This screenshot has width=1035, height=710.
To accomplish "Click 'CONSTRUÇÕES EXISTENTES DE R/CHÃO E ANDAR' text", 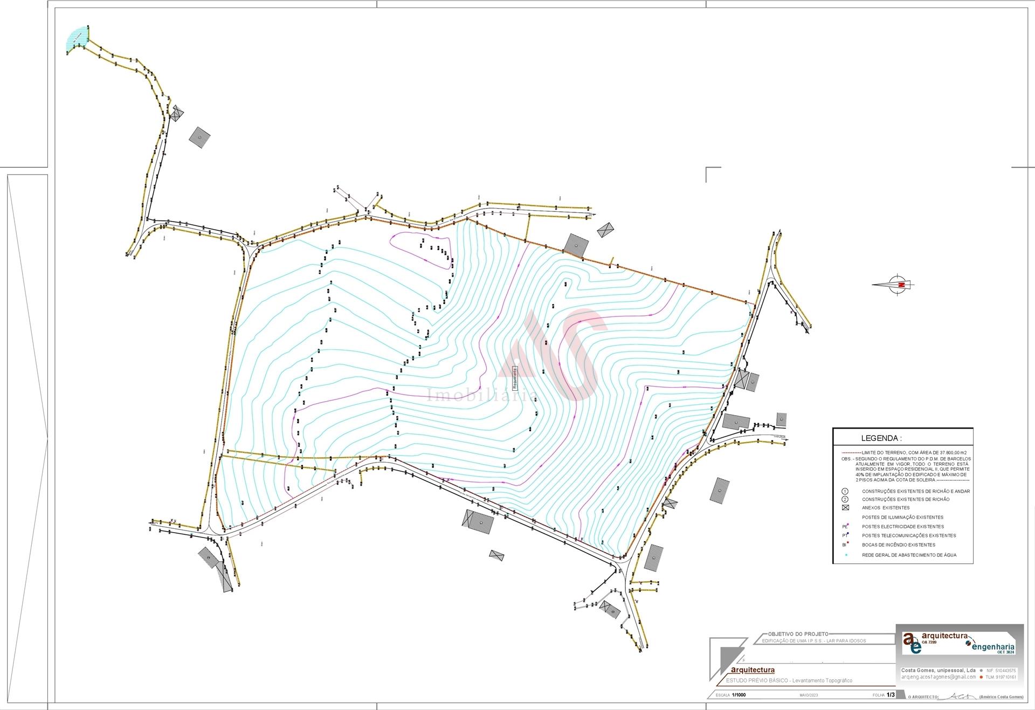I will click(x=916, y=491).
